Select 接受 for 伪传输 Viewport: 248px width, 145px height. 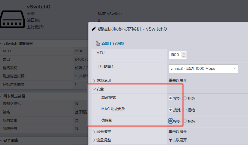(170, 121)
